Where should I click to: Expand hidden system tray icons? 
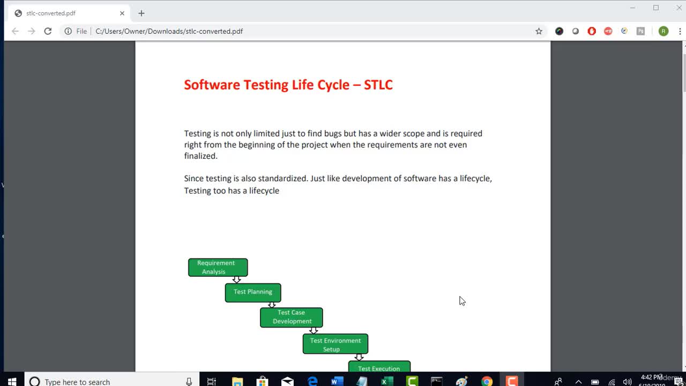click(x=578, y=382)
